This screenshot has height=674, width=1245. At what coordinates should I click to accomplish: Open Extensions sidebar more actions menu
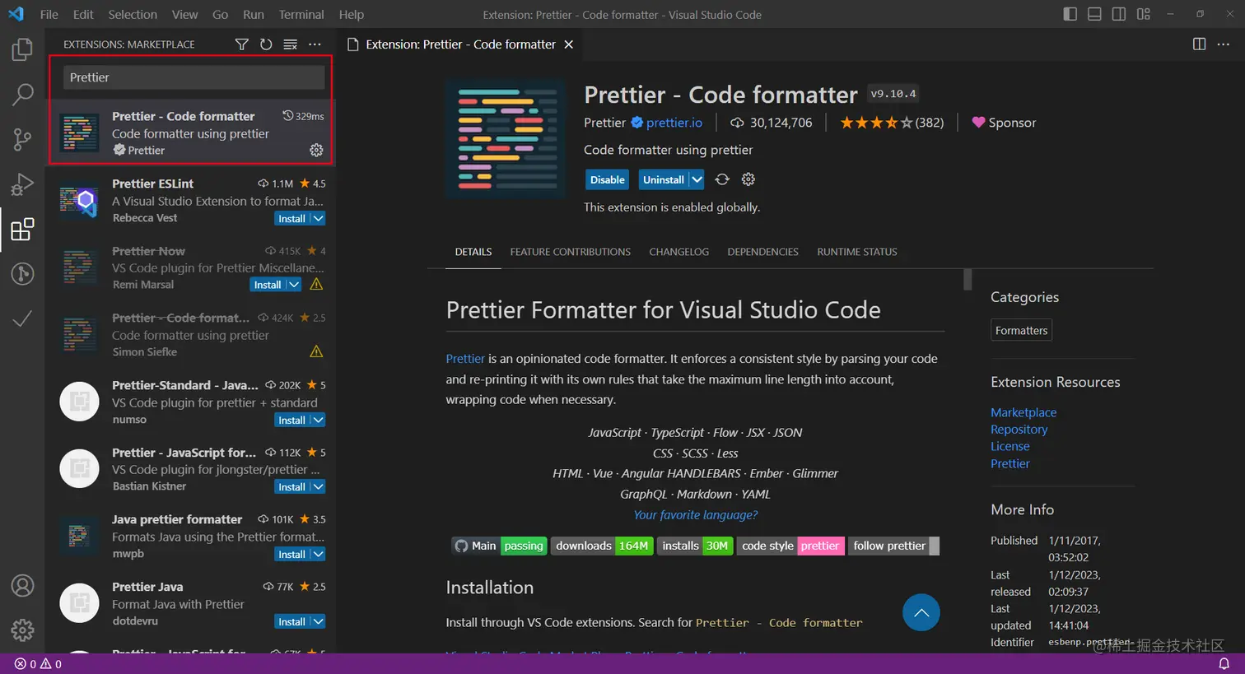click(x=315, y=44)
